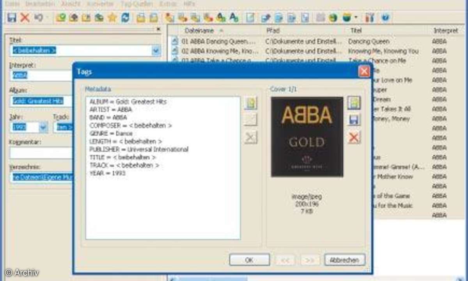Click Add cover icon beside ABBA cover
Image resolution: width=468 pixels, height=281 pixels.
click(x=354, y=103)
